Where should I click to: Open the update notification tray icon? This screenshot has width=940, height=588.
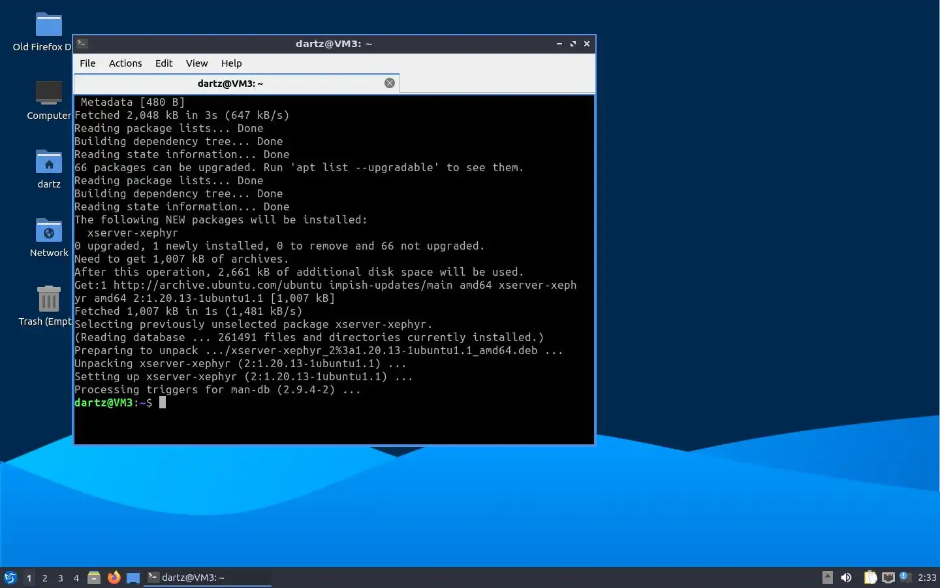coord(904,576)
